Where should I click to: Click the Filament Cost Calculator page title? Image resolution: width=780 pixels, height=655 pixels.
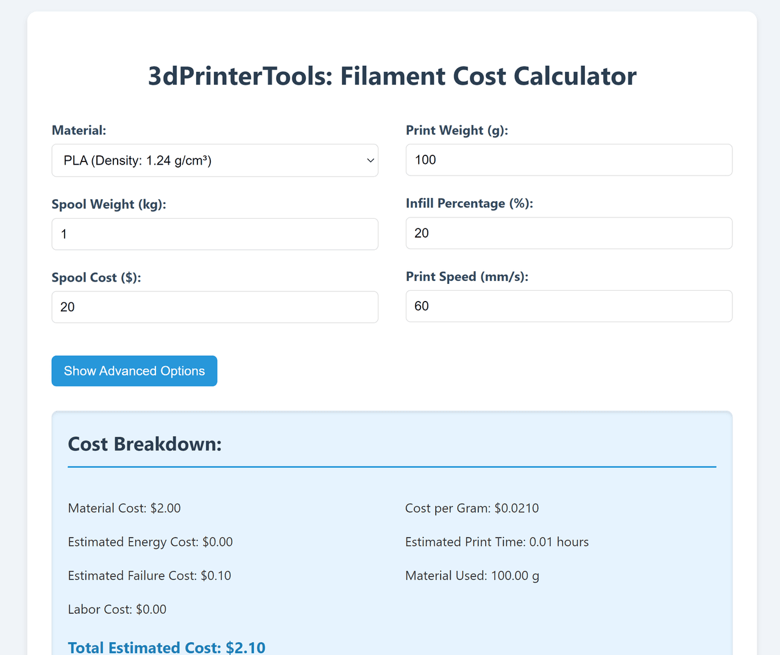pos(392,76)
